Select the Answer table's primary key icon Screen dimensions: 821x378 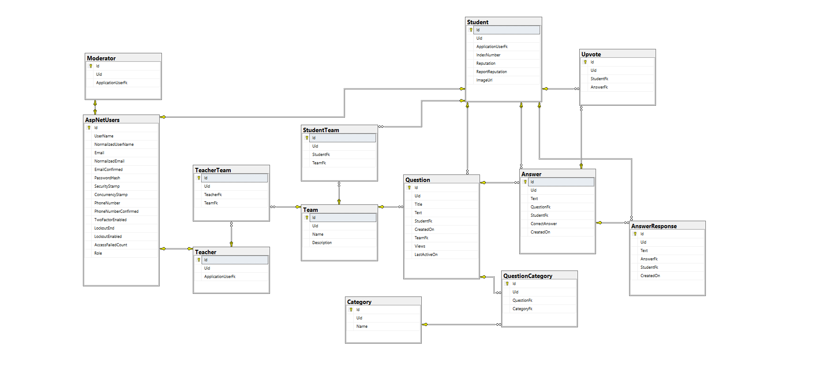tap(525, 182)
